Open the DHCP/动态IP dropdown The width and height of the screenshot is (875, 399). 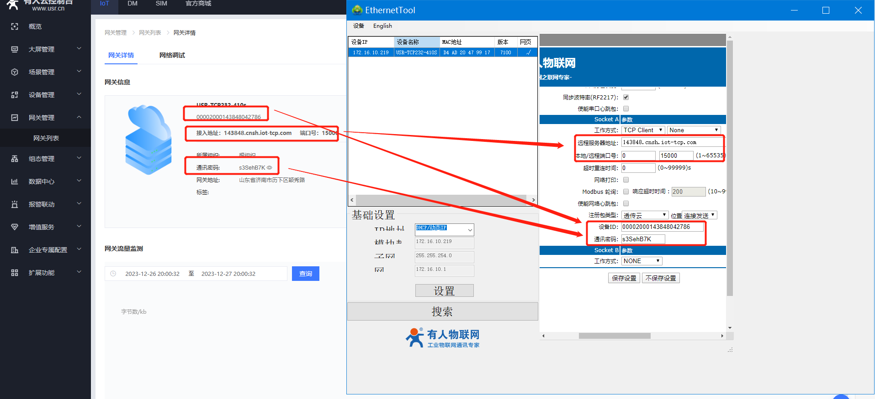(444, 229)
